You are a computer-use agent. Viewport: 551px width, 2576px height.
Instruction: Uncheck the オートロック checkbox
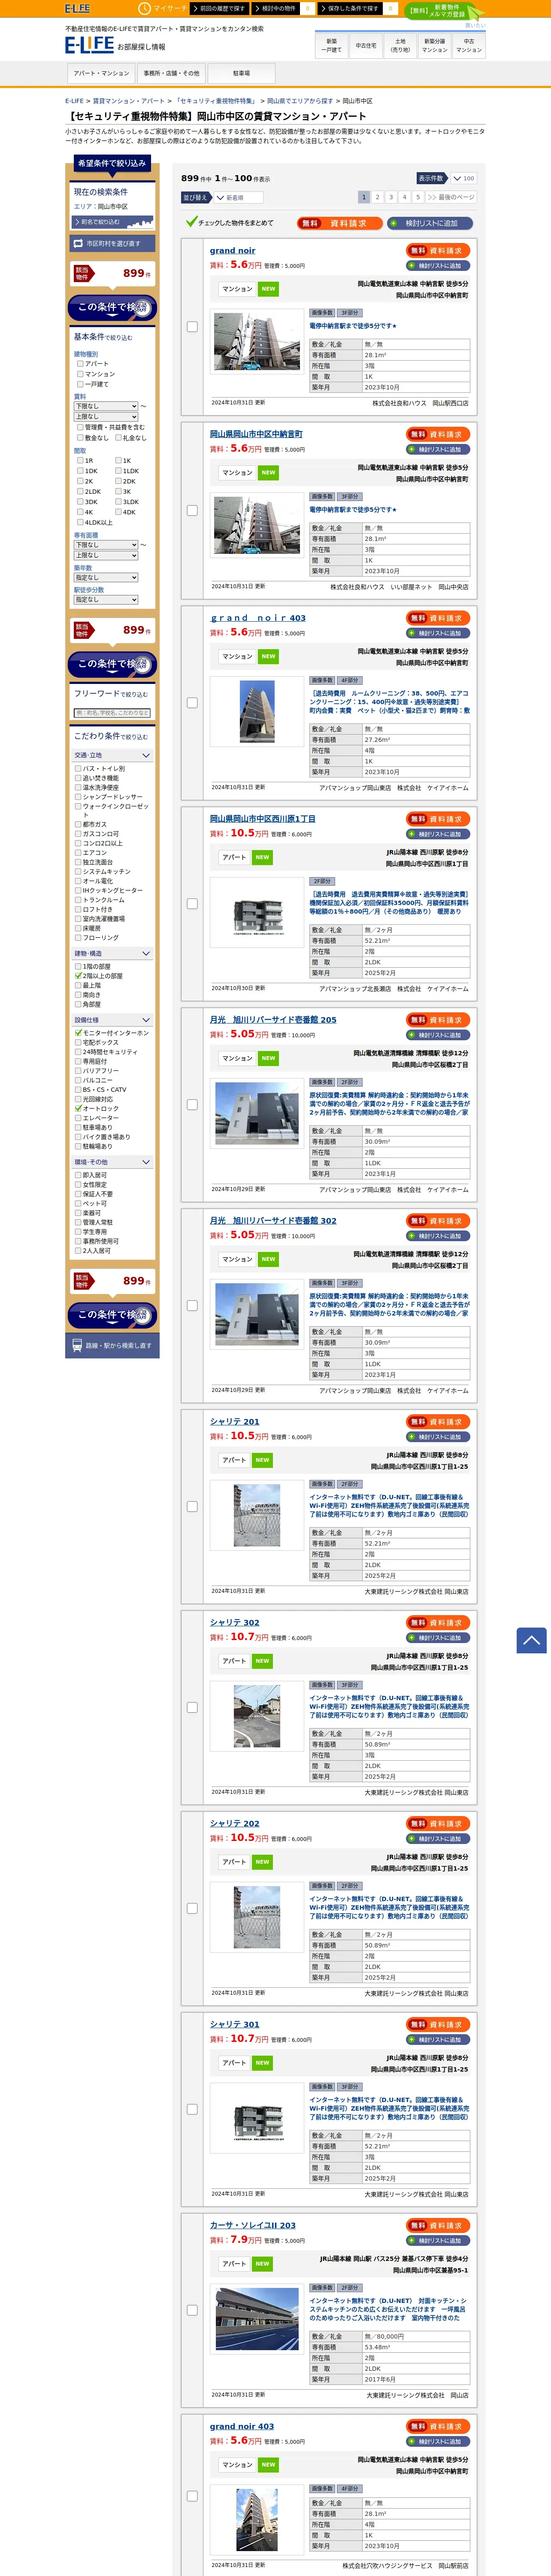tap(78, 1108)
